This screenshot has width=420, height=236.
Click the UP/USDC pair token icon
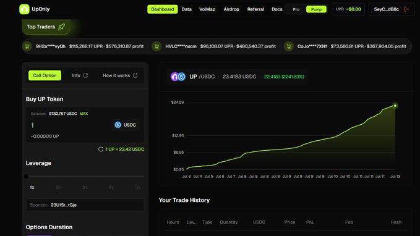178,77
